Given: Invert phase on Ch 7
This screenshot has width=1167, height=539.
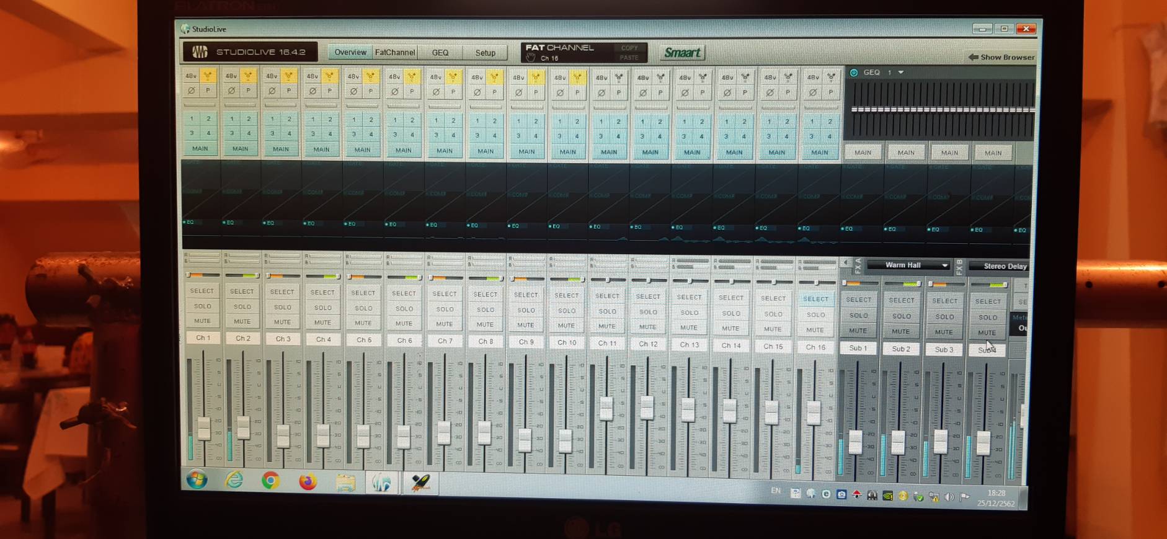Looking at the screenshot, I should click(436, 92).
